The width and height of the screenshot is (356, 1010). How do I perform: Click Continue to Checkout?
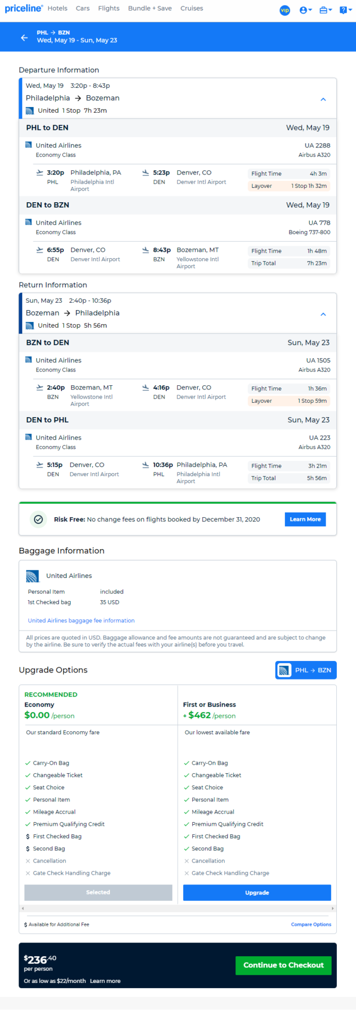[x=283, y=965]
